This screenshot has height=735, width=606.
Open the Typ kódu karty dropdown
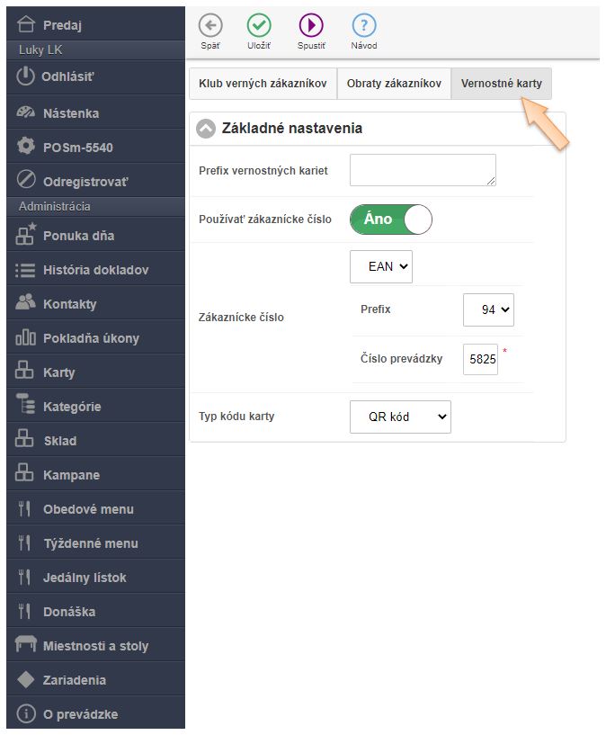point(400,417)
